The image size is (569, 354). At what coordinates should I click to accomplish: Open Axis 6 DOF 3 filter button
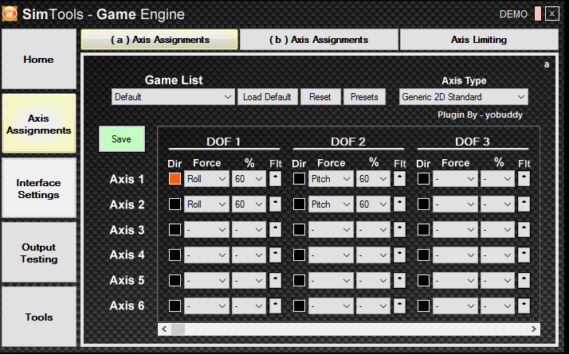(x=524, y=305)
